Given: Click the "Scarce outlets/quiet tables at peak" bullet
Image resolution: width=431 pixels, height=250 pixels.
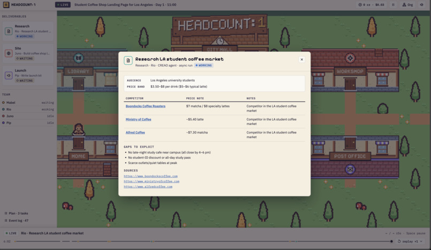Looking at the screenshot, I should tap(152, 162).
